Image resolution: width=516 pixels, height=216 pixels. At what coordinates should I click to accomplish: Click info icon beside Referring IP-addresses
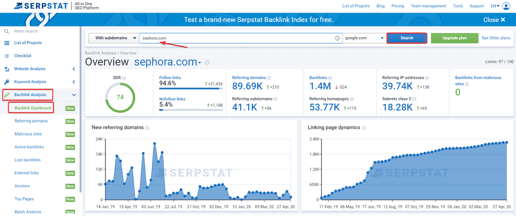[427, 78]
